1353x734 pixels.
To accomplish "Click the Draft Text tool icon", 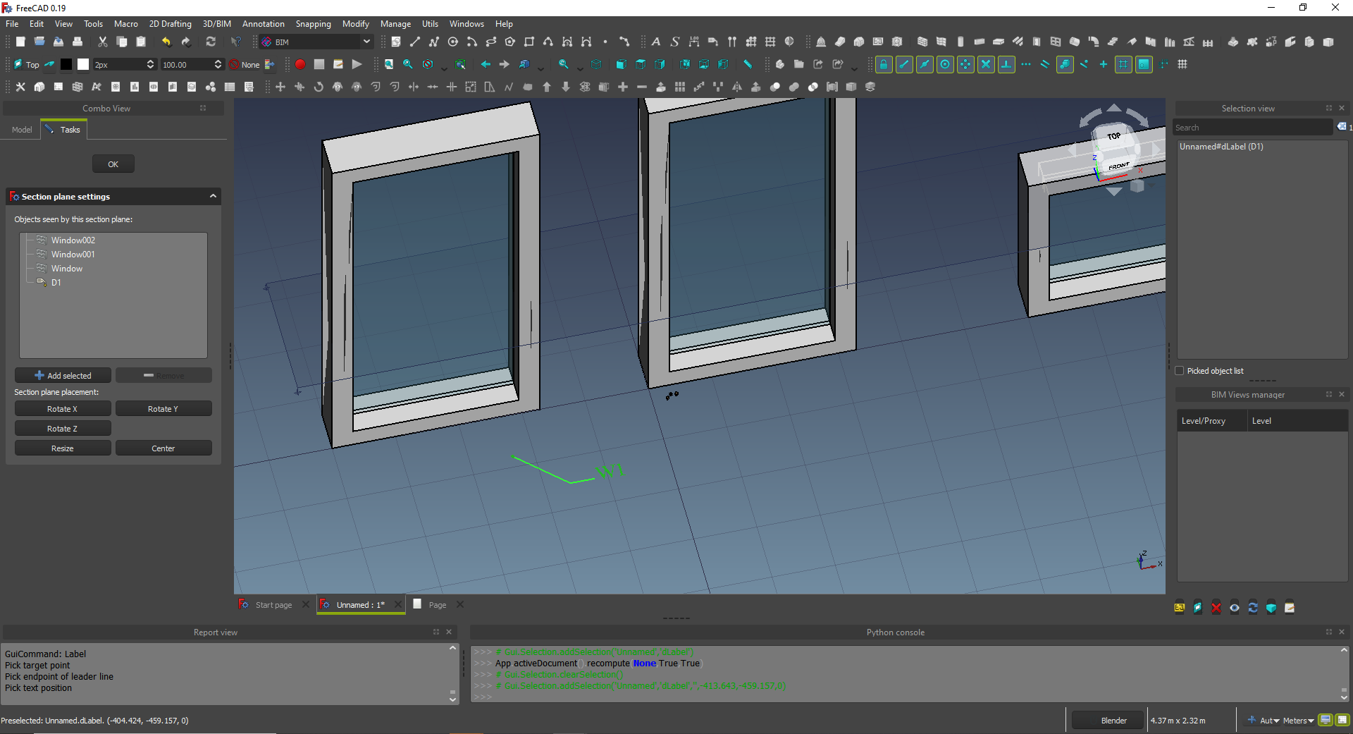I will (x=656, y=42).
